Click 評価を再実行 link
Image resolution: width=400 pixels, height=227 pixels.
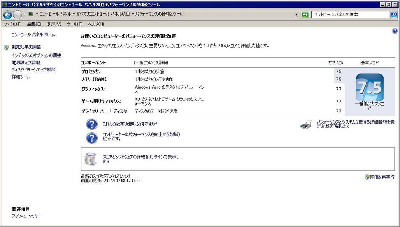[382, 177]
